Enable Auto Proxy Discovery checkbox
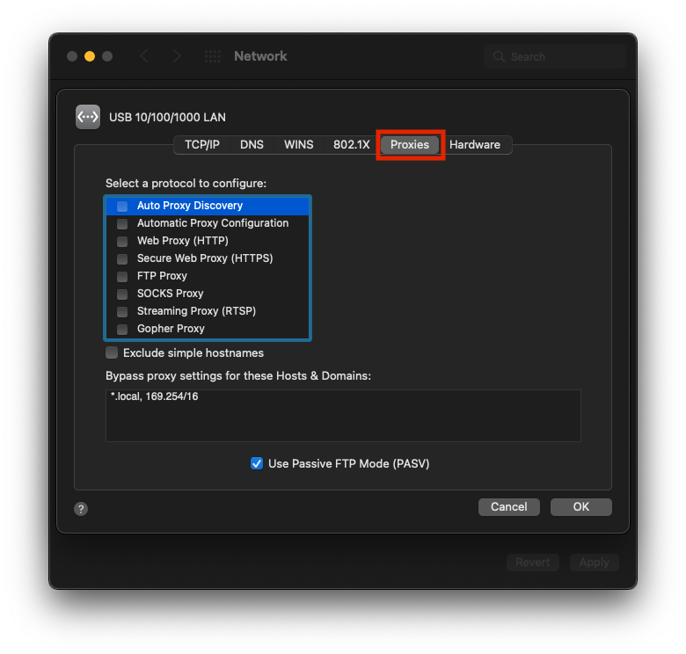686x654 pixels. tap(122, 206)
